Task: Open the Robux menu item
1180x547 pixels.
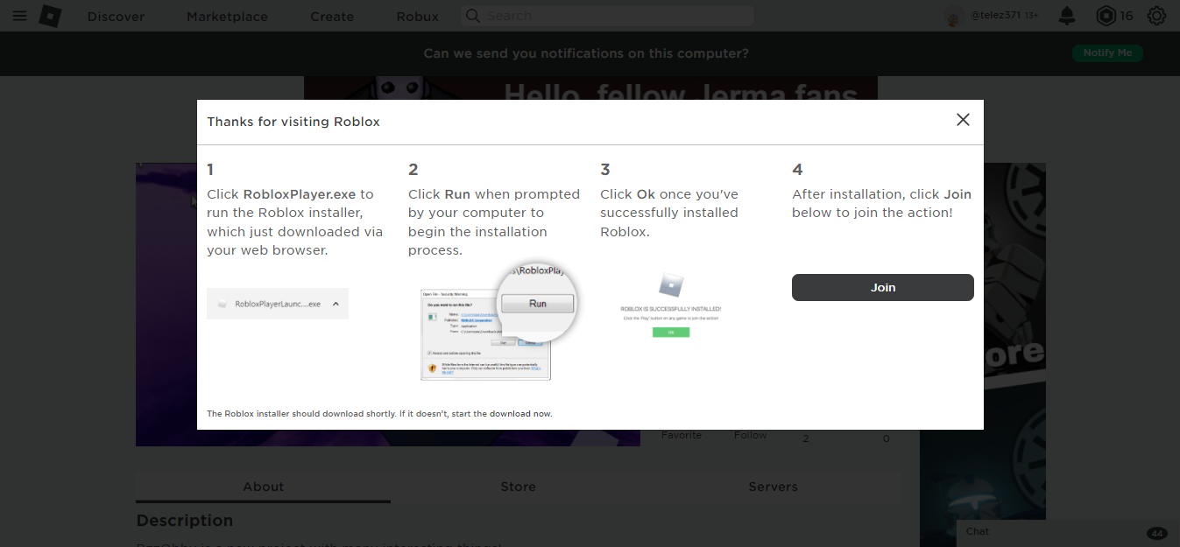Action: pos(417,16)
